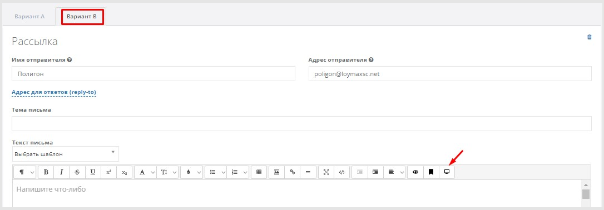Toggle strikethrough text formatting

[77, 172]
